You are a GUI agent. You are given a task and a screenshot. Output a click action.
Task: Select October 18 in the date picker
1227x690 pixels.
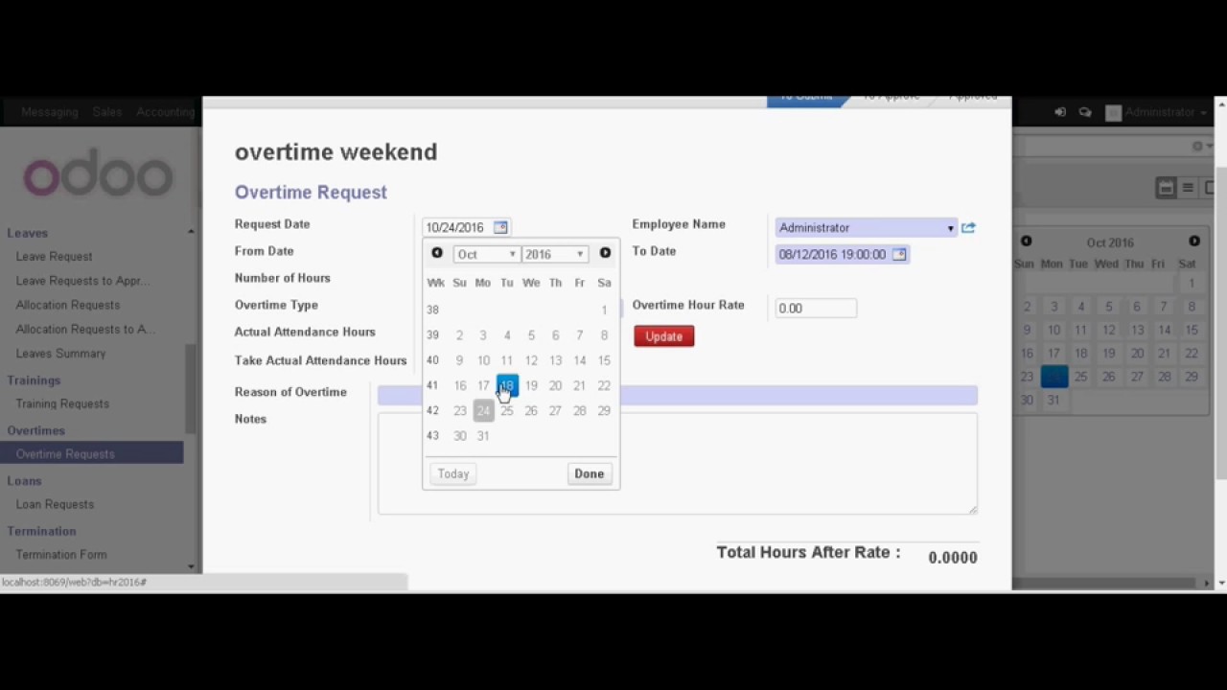click(507, 385)
